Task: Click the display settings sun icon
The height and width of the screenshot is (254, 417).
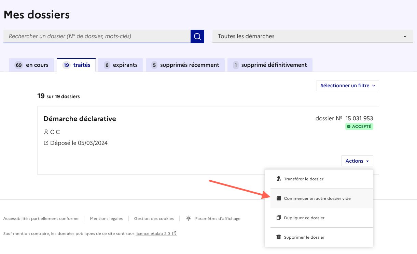Action: coord(189,219)
